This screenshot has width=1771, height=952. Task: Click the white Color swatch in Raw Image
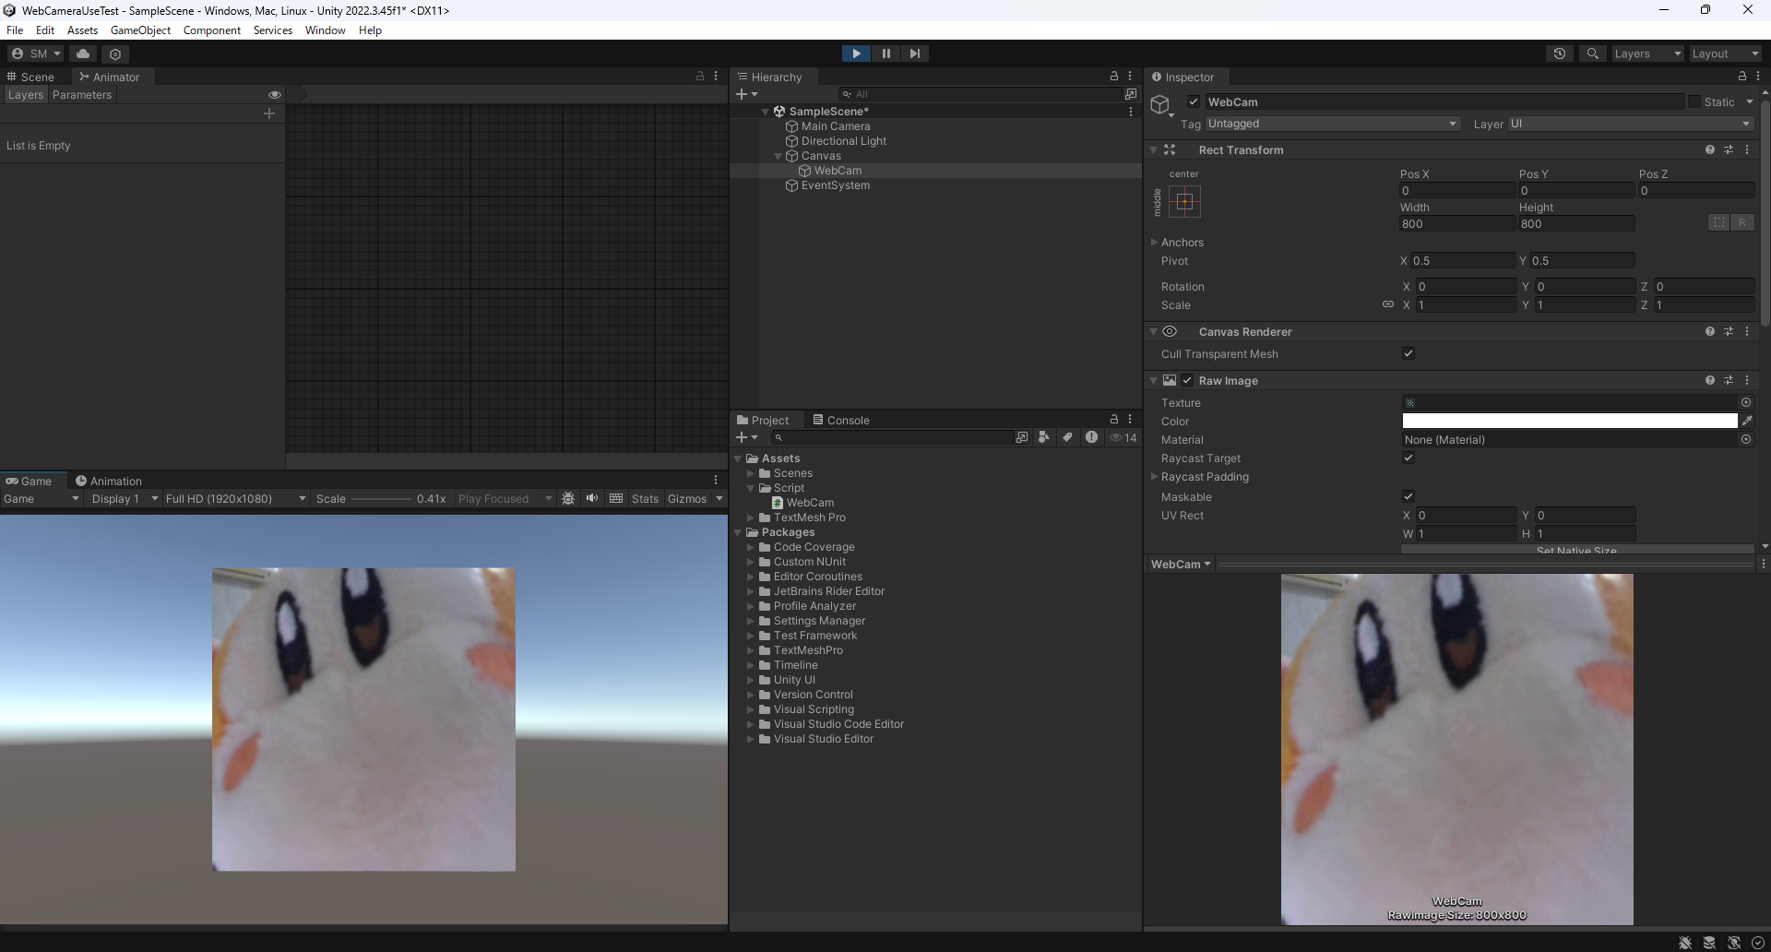1569,421
